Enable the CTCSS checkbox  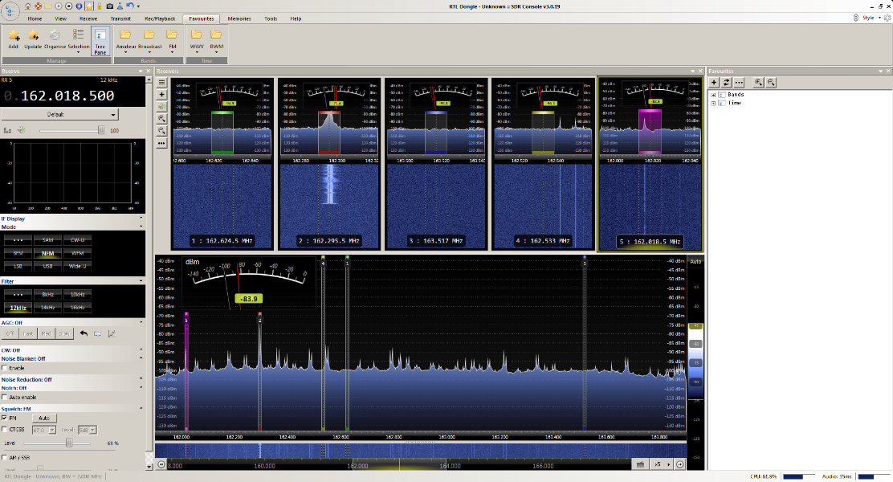5,430
